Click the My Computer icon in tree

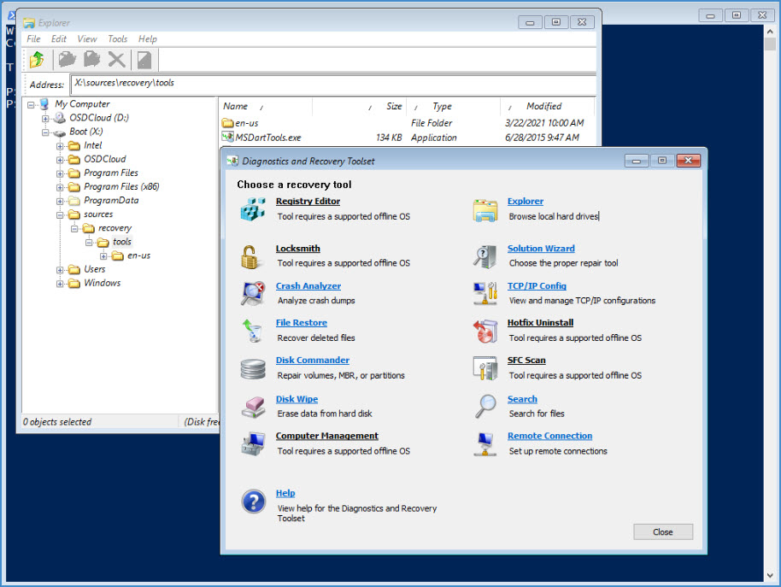coord(44,103)
